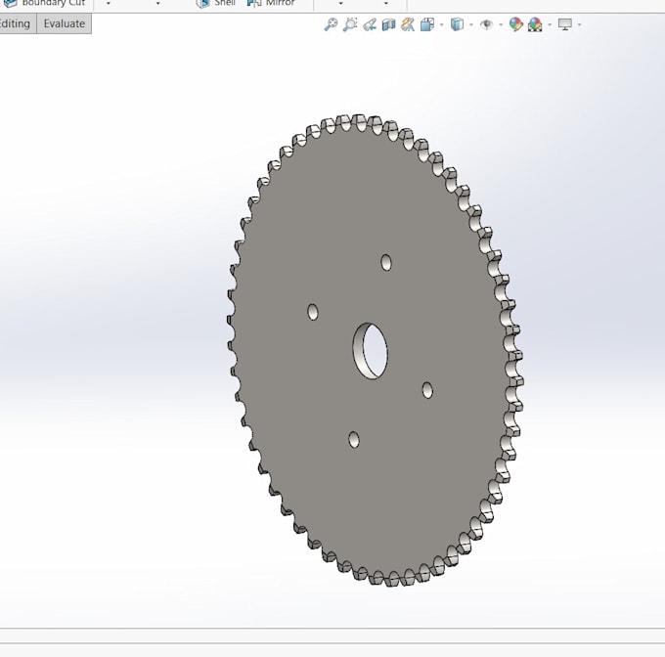Click the Previous View icon
The width and height of the screenshot is (665, 657).
370,24
